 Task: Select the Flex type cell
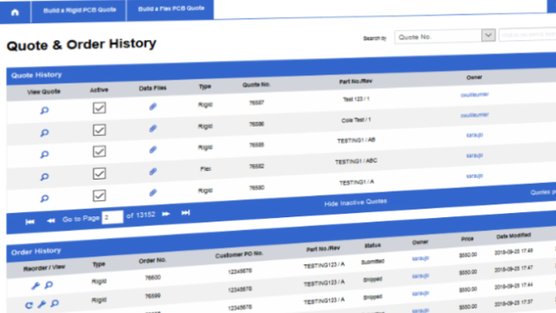pos(205,169)
